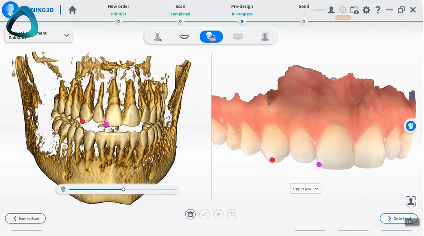The height and width of the screenshot is (236, 424).
Task: Click the Home icon in header
Action: (x=72, y=10)
